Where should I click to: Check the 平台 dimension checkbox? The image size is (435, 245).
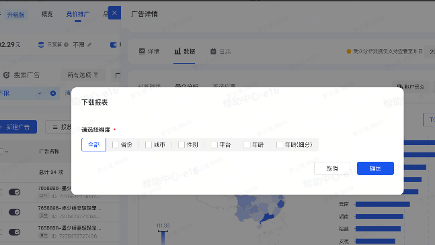214,144
